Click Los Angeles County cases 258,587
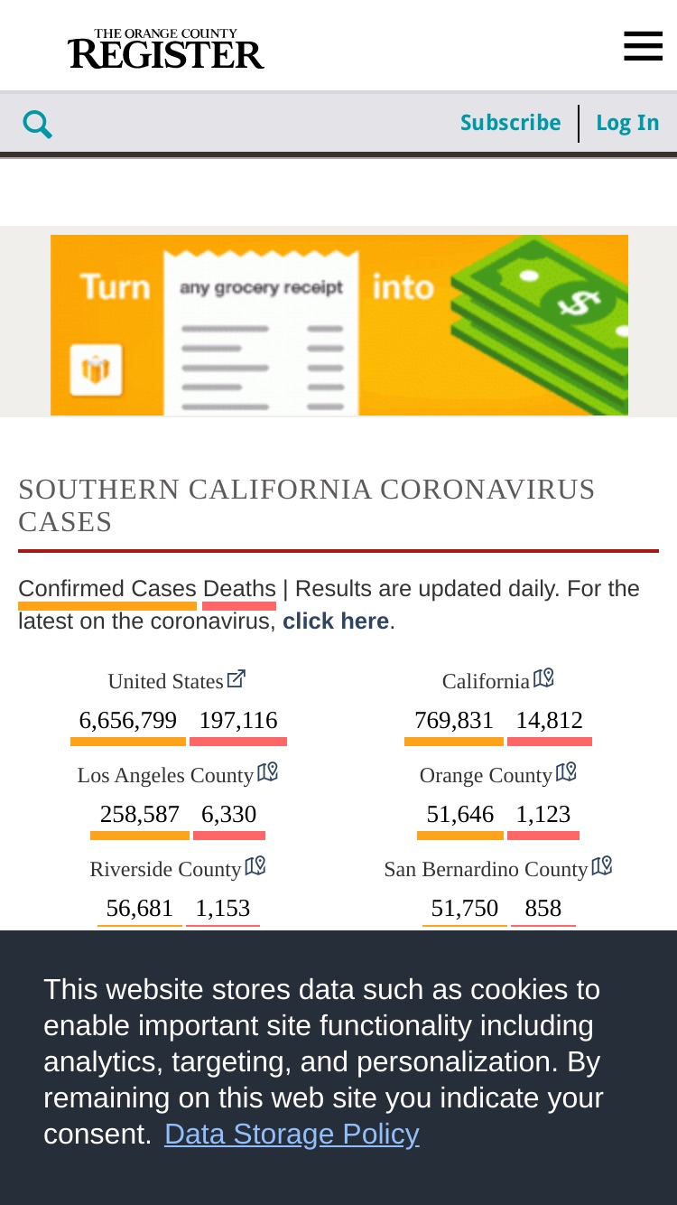Screen dimensions: 677x1205 (140, 815)
